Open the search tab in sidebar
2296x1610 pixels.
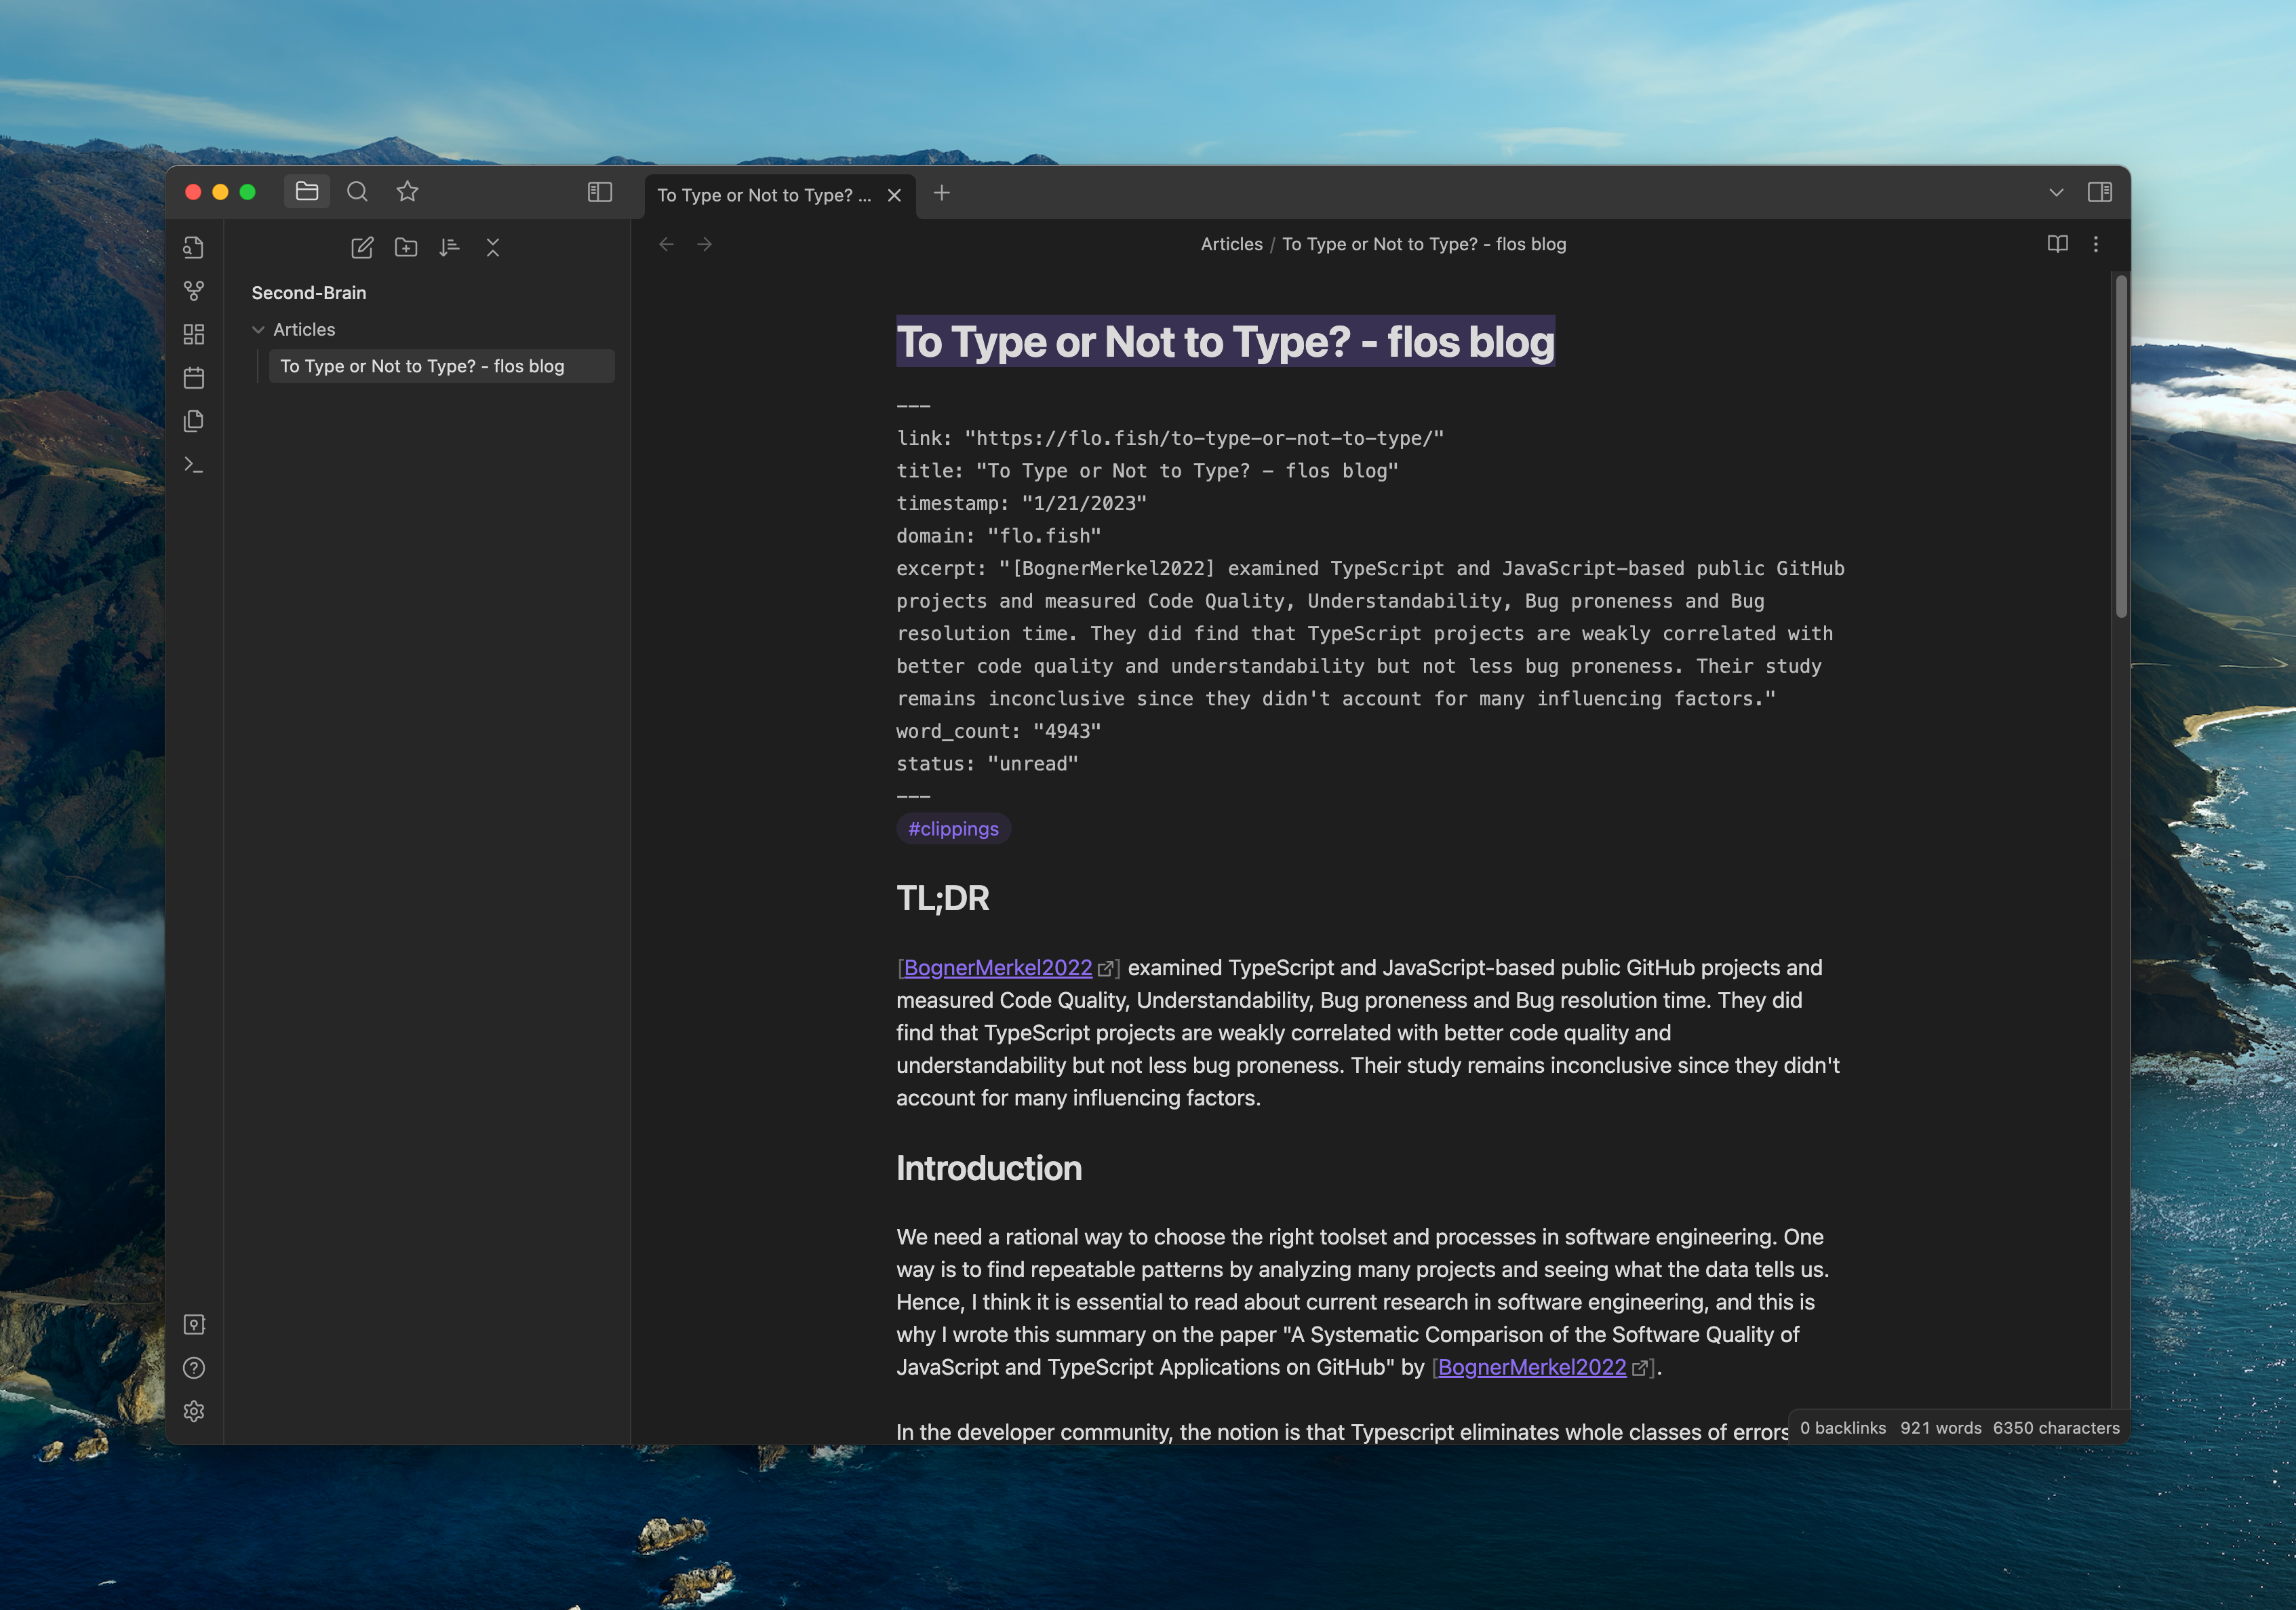357,192
